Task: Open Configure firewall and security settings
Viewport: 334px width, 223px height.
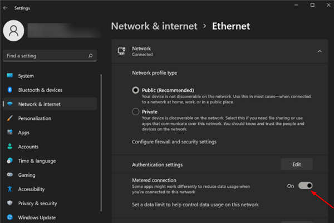Action: (x=174, y=142)
